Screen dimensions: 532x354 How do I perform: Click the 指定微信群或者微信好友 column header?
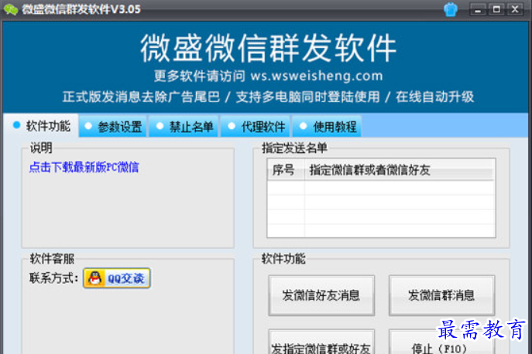point(400,170)
